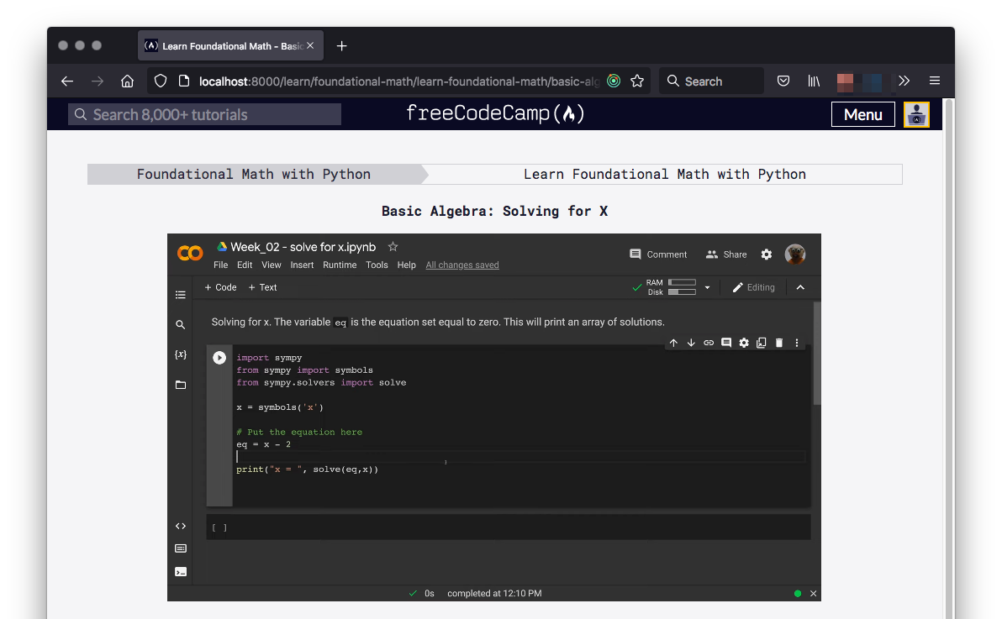Delete the current cell

coord(778,342)
